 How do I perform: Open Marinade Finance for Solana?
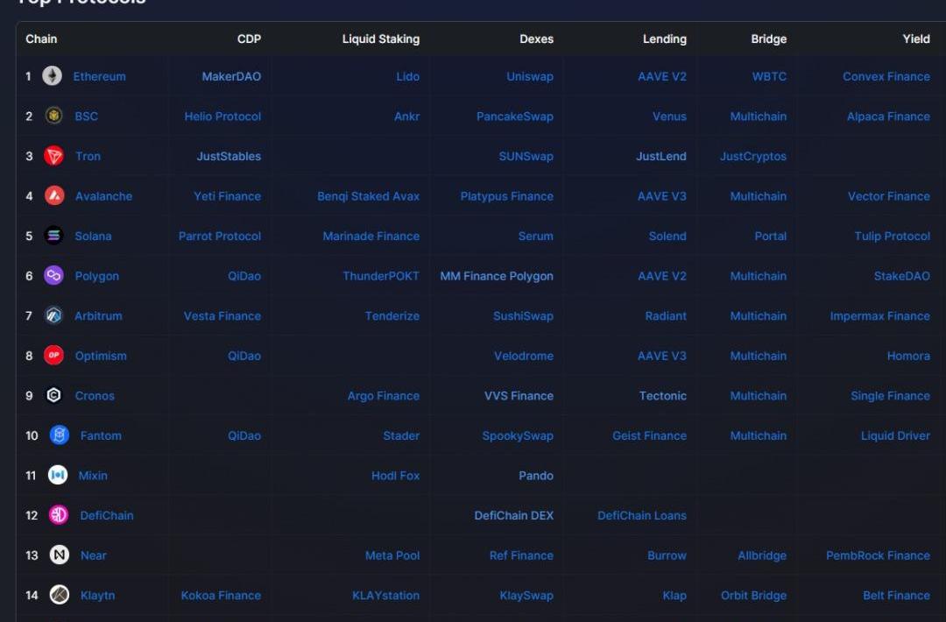pos(371,237)
